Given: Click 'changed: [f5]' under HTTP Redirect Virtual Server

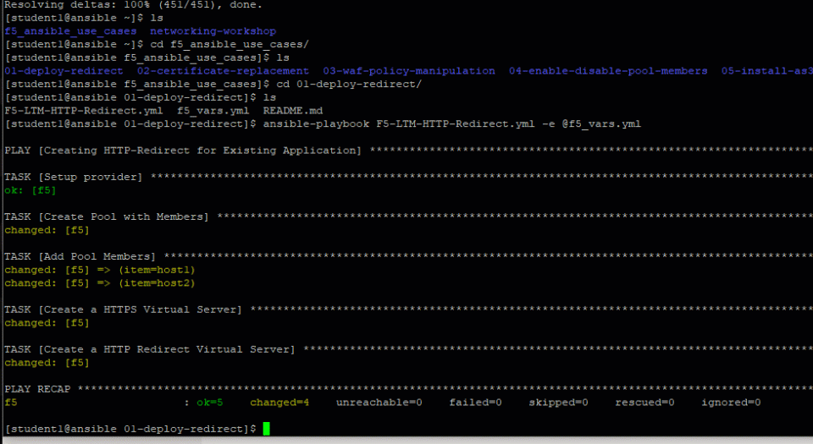Looking at the screenshot, I should pyautogui.click(x=47, y=363).
